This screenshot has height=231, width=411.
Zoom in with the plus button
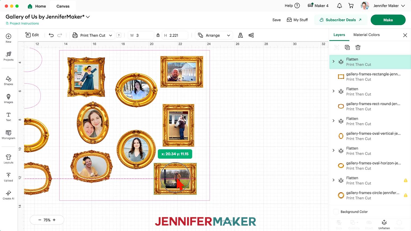[x=54, y=220]
